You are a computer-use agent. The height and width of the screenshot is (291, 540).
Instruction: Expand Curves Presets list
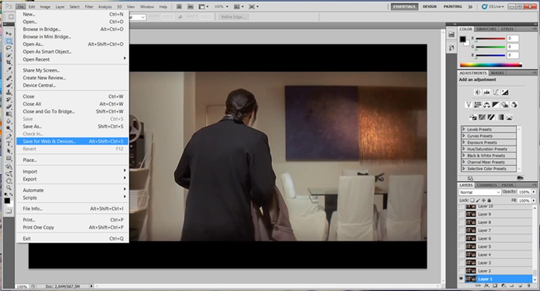464,136
